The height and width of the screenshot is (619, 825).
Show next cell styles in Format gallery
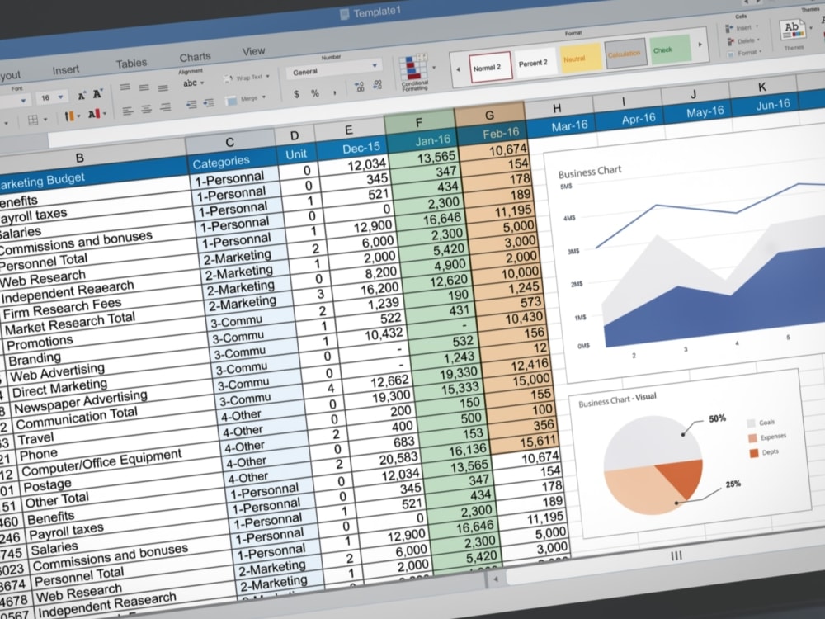[700, 45]
